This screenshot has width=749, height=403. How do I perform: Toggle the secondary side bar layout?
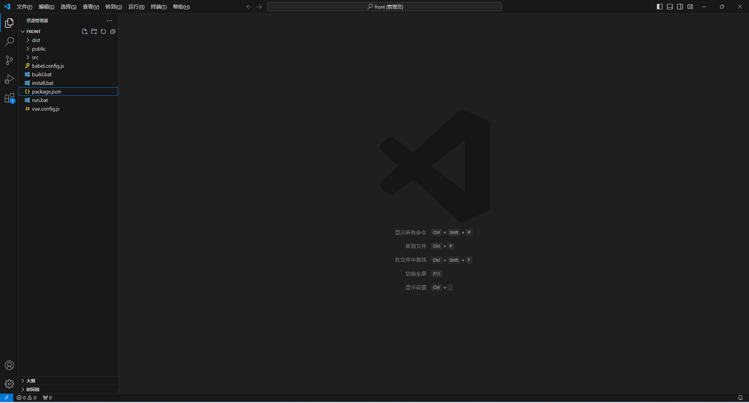(680, 7)
